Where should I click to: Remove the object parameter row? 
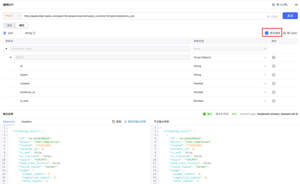point(274,75)
